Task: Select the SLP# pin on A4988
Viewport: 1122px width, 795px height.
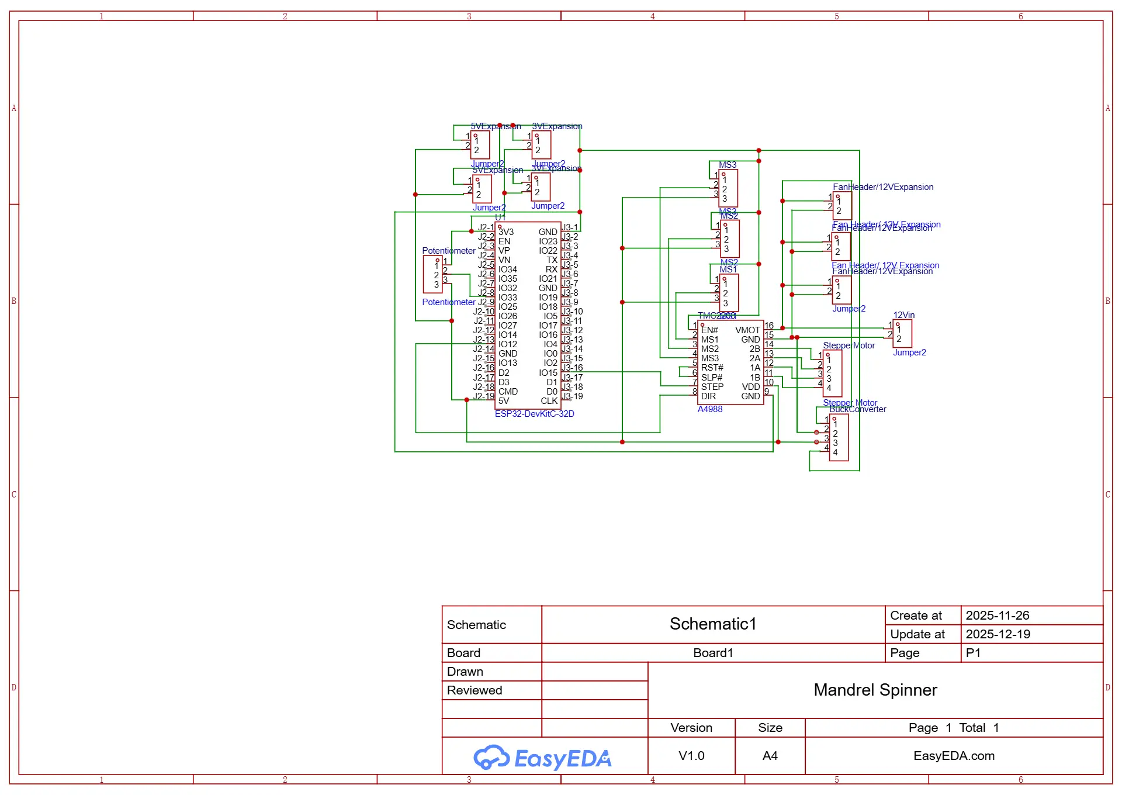Action: click(x=712, y=378)
